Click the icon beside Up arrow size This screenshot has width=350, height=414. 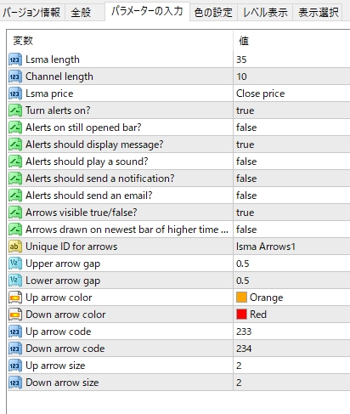pyautogui.click(x=15, y=366)
